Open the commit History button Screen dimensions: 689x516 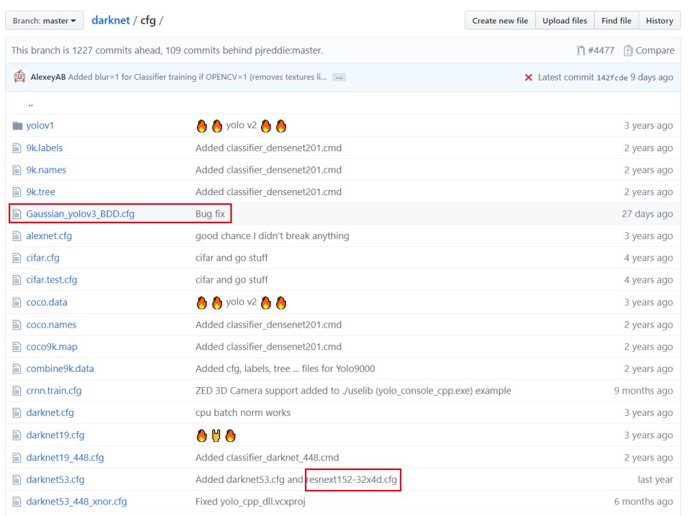tap(659, 20)
